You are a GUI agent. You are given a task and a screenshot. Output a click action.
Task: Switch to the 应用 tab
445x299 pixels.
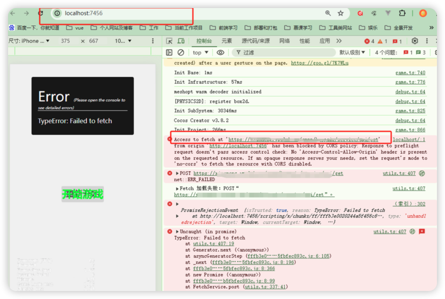pyautogui.click(x=325, y=41)
